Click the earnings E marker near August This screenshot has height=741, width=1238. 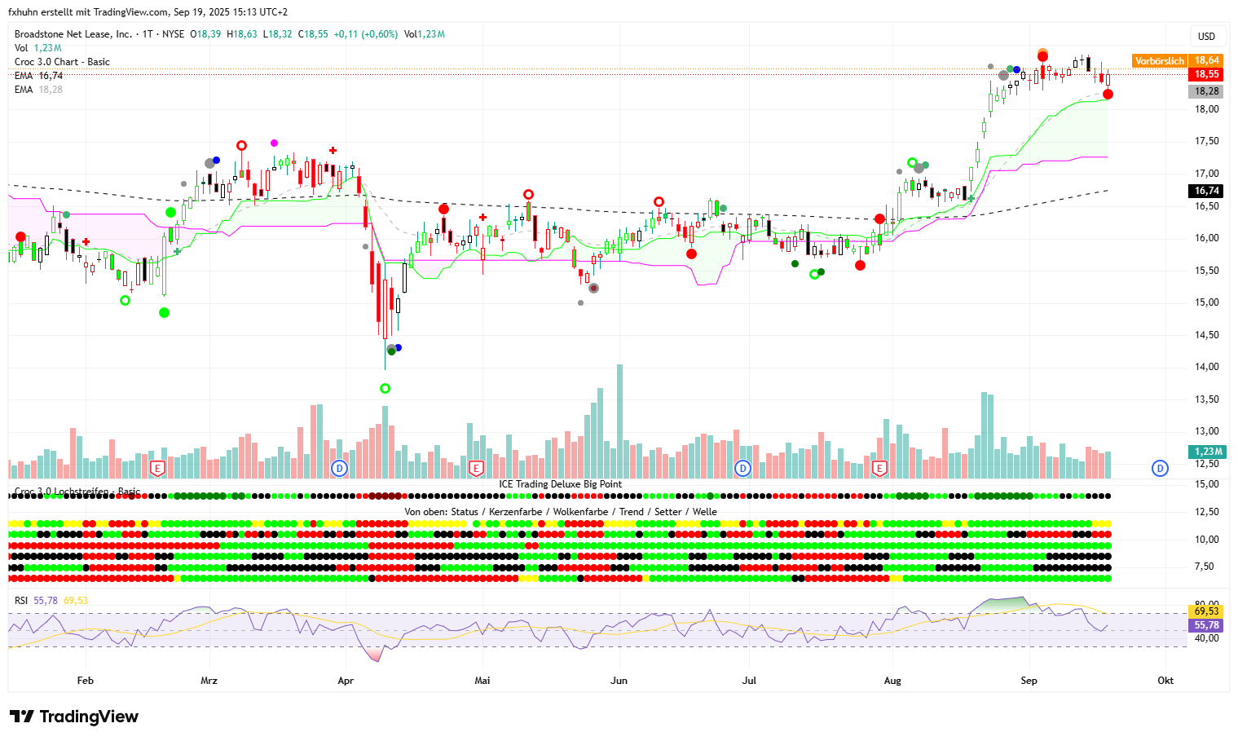click(x=879, y=469)
